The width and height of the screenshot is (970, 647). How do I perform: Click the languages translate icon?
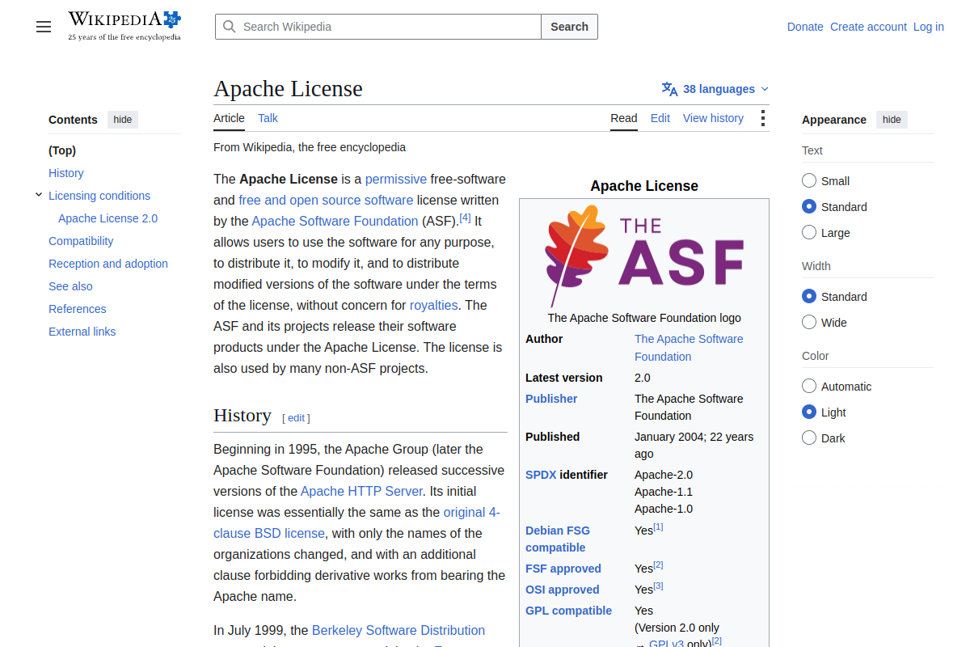point(669,89)
